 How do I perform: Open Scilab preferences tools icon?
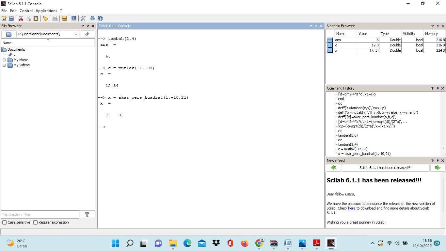coord(83,18)
